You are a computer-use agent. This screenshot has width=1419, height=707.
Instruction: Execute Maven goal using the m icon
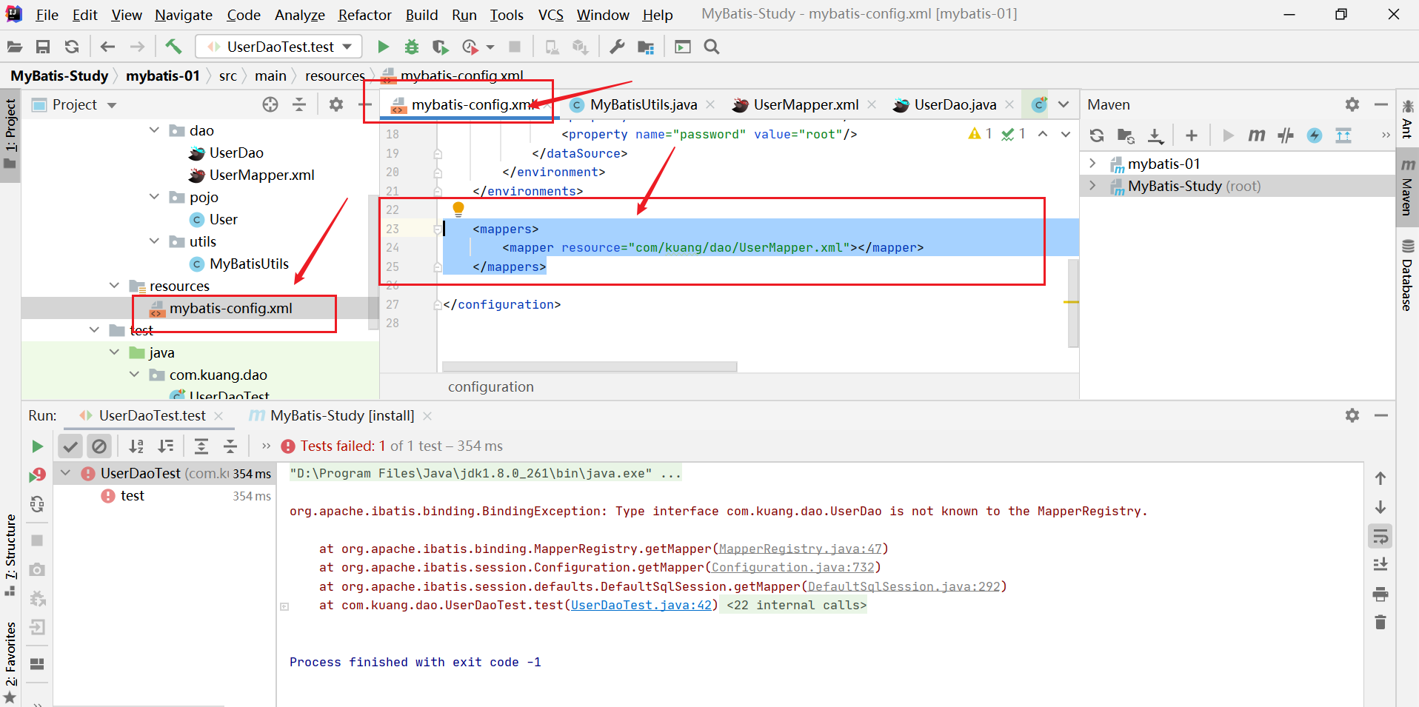click(1257, 135)
